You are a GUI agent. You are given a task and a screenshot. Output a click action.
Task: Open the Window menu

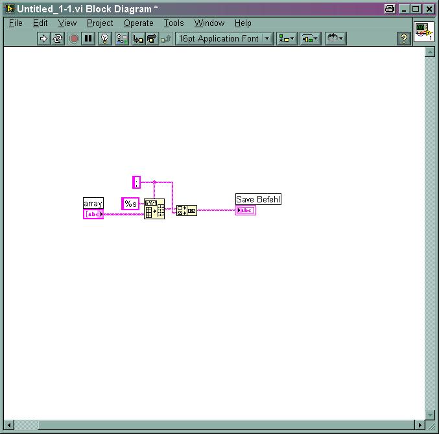[x=209, y=23]
